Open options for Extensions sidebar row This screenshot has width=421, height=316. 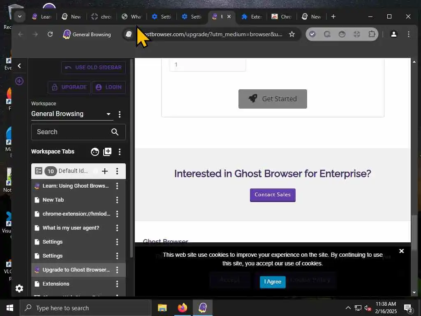coord(117,284)
